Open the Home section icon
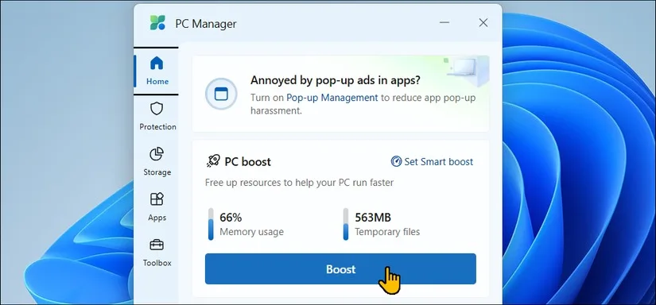 pos(157,64)
